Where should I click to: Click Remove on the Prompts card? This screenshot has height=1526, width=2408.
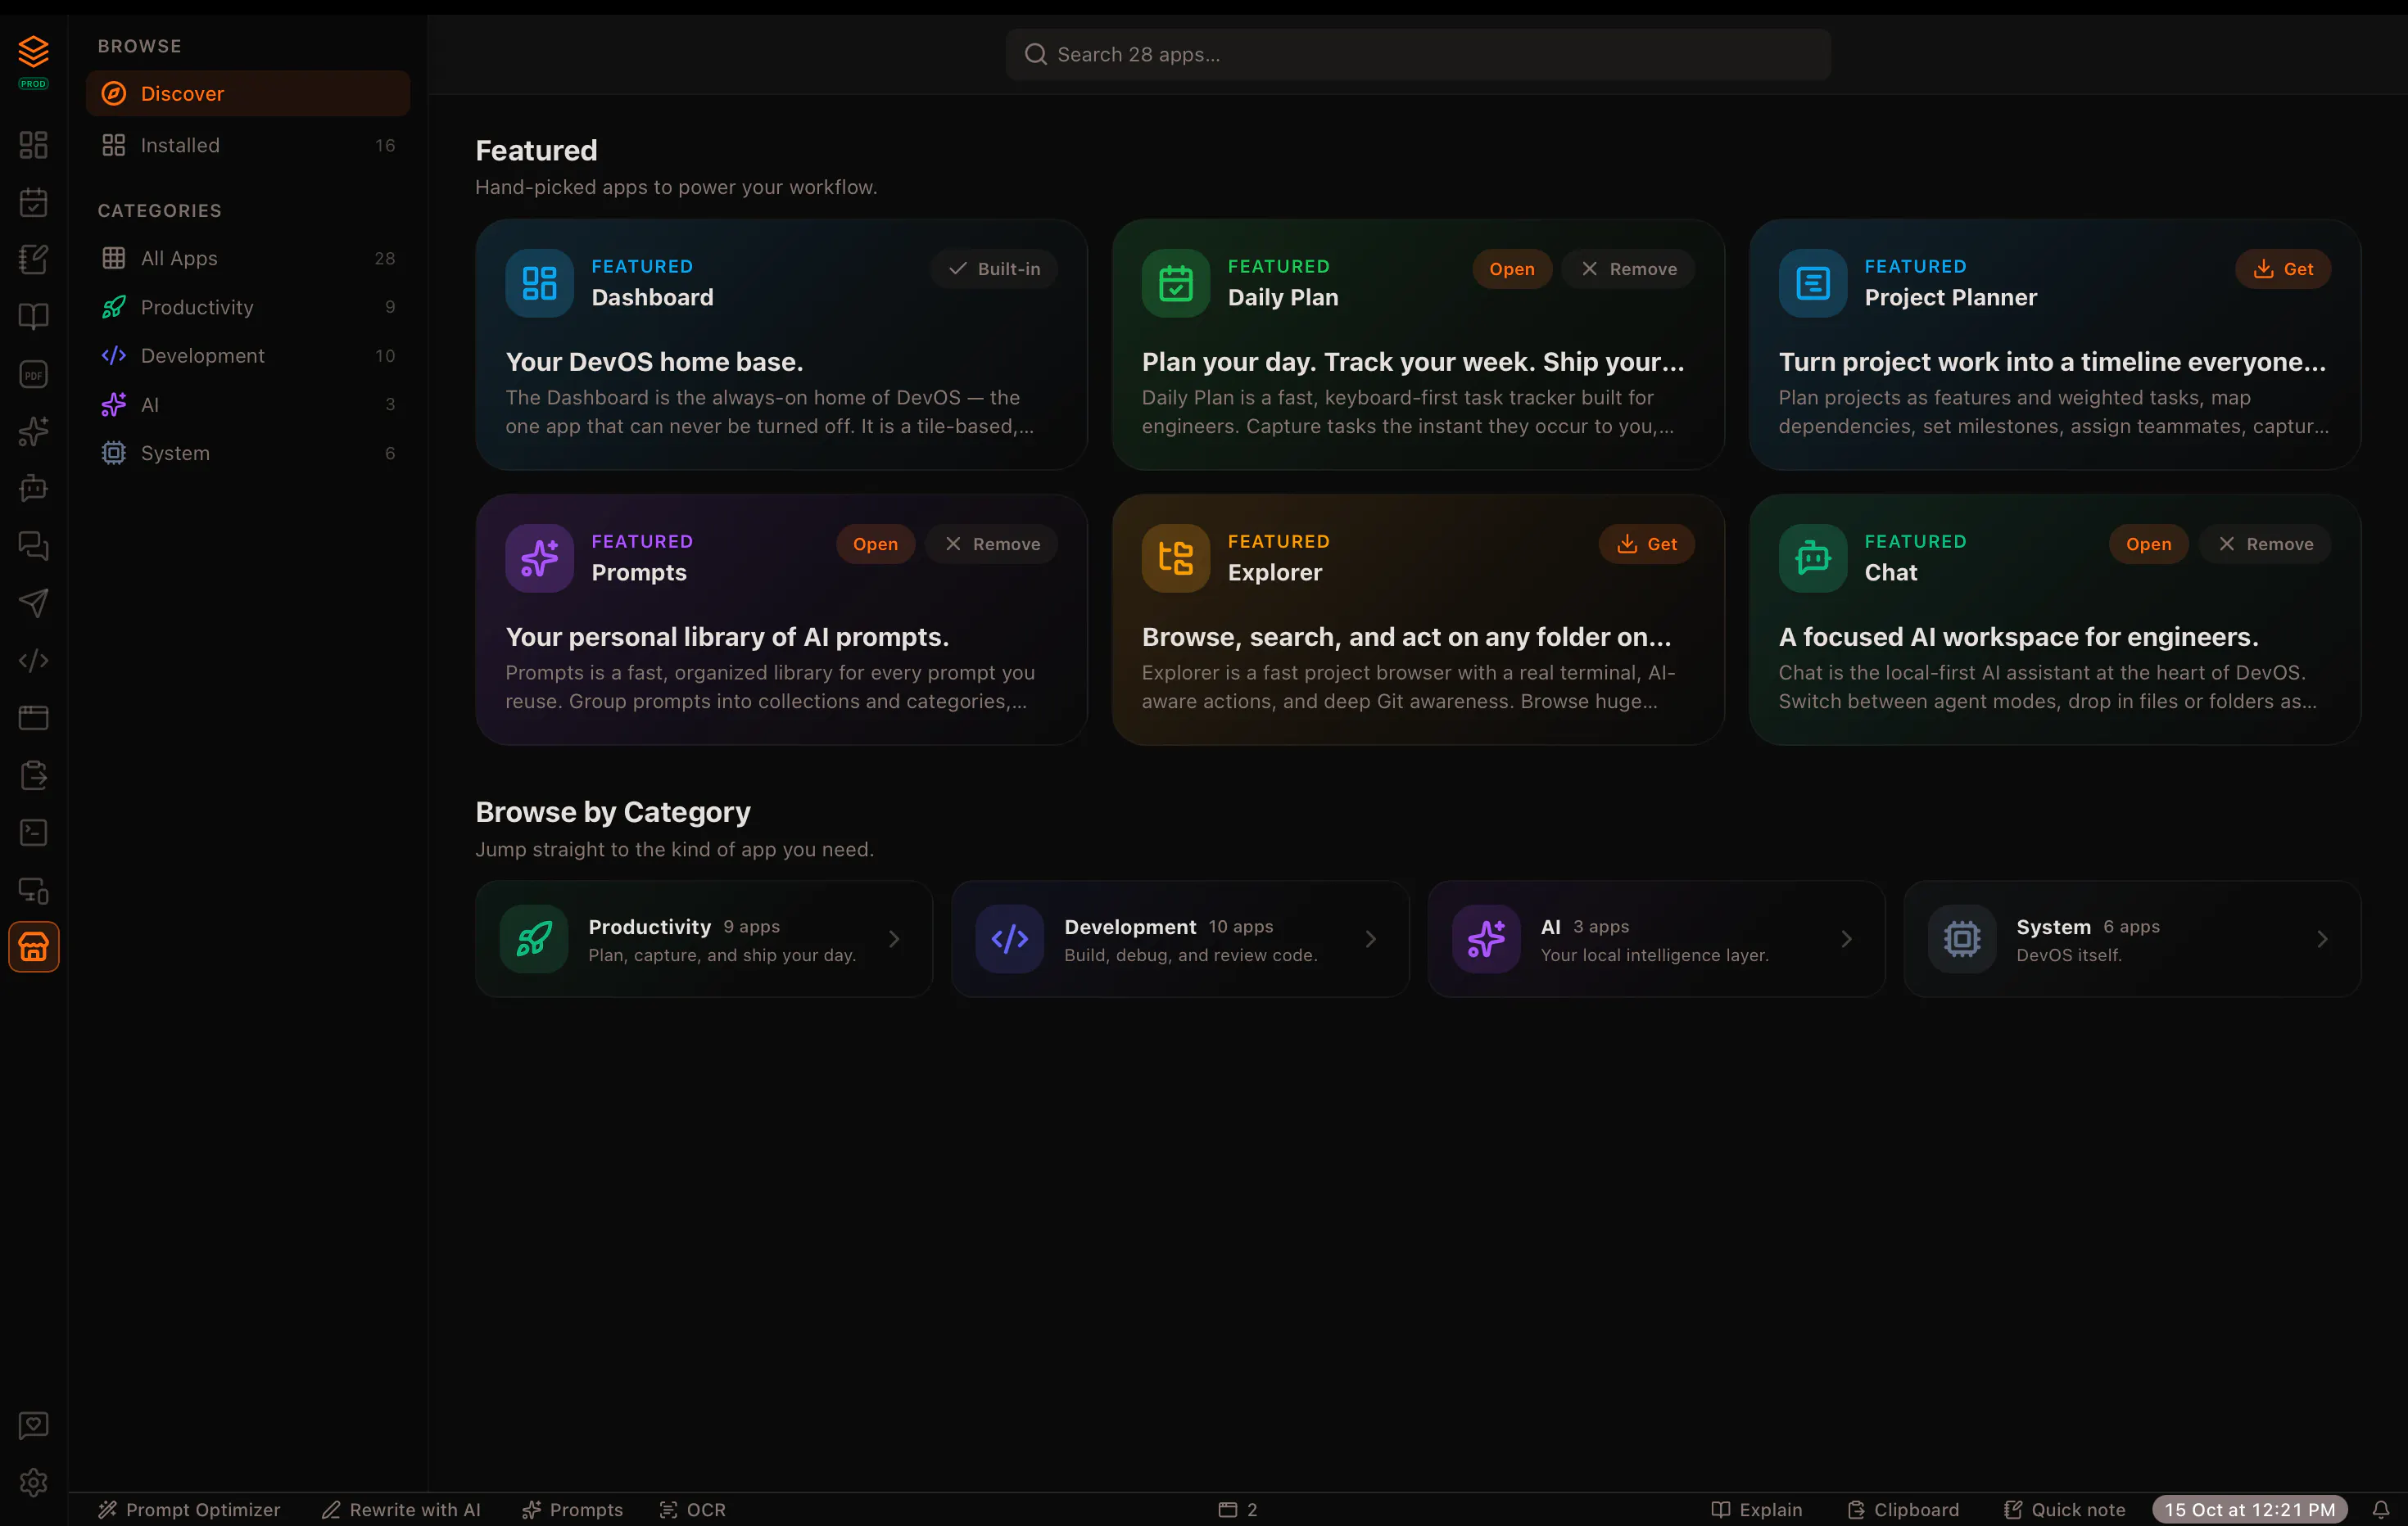[x=992, y=544]
